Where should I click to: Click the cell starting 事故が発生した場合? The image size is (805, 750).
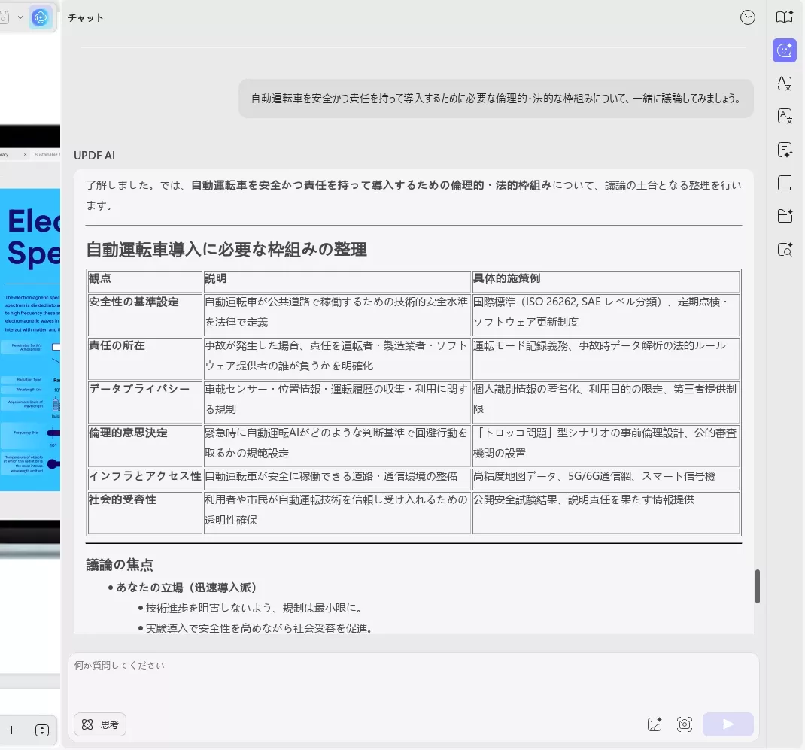click(x=337, y=358)
